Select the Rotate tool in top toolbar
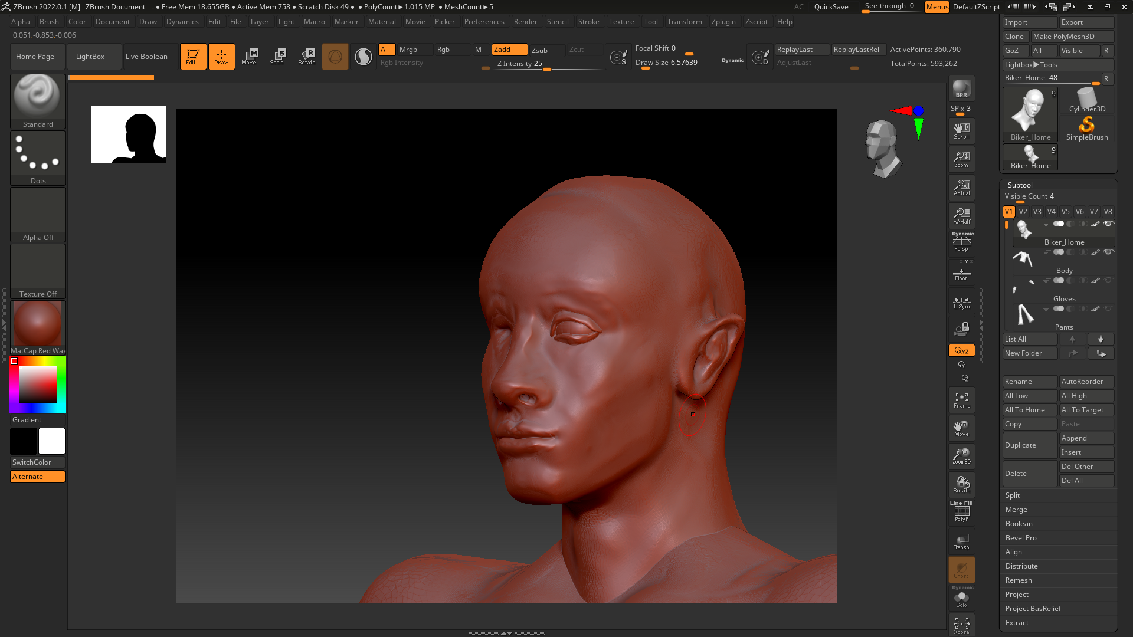This screenshot has width=1133, height=637. point(306,57)
